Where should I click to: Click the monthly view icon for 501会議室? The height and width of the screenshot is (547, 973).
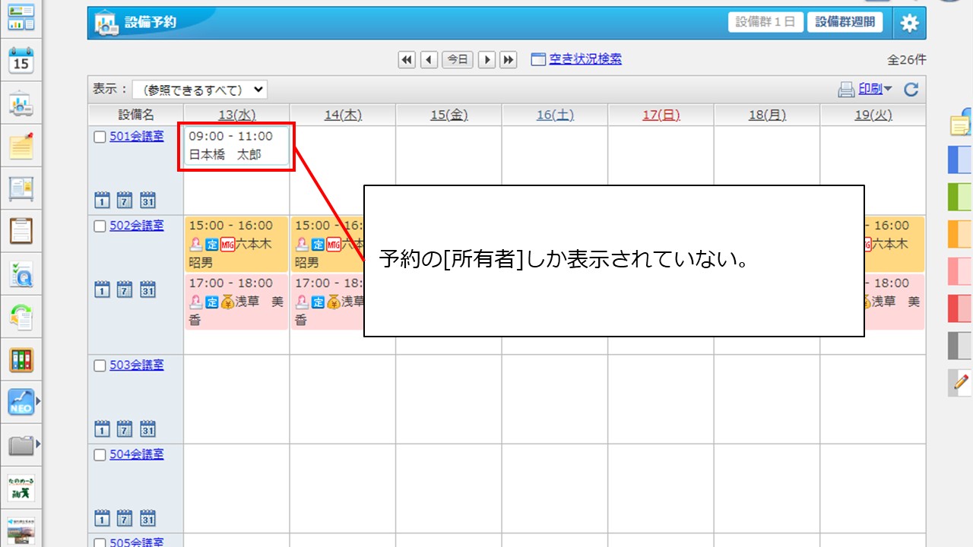(x=148, y=201)
